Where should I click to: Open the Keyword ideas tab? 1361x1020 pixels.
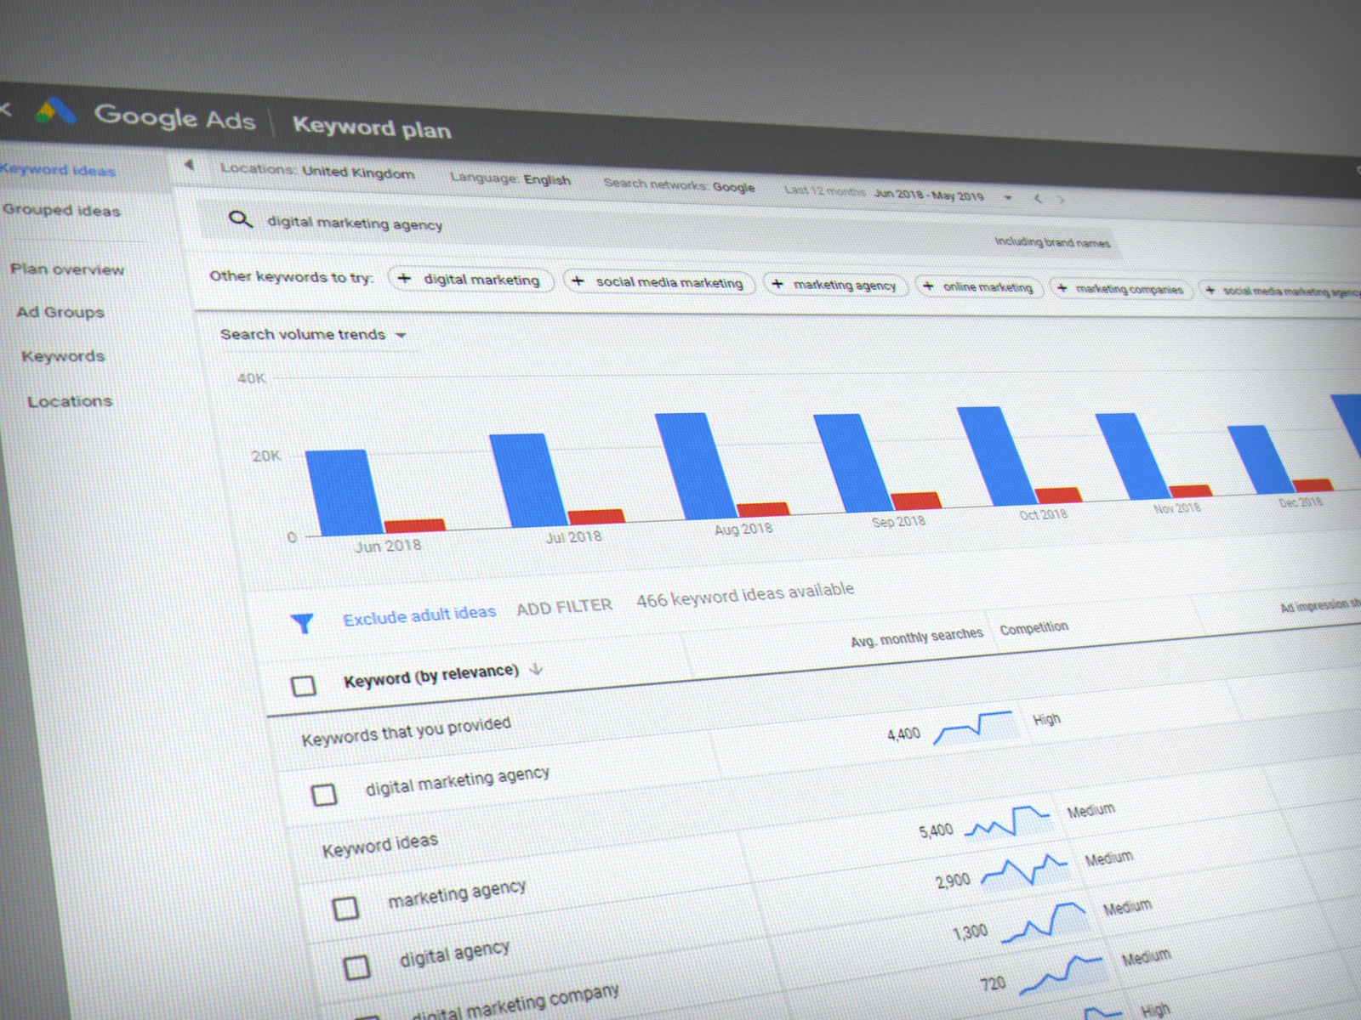coord(58,170)
